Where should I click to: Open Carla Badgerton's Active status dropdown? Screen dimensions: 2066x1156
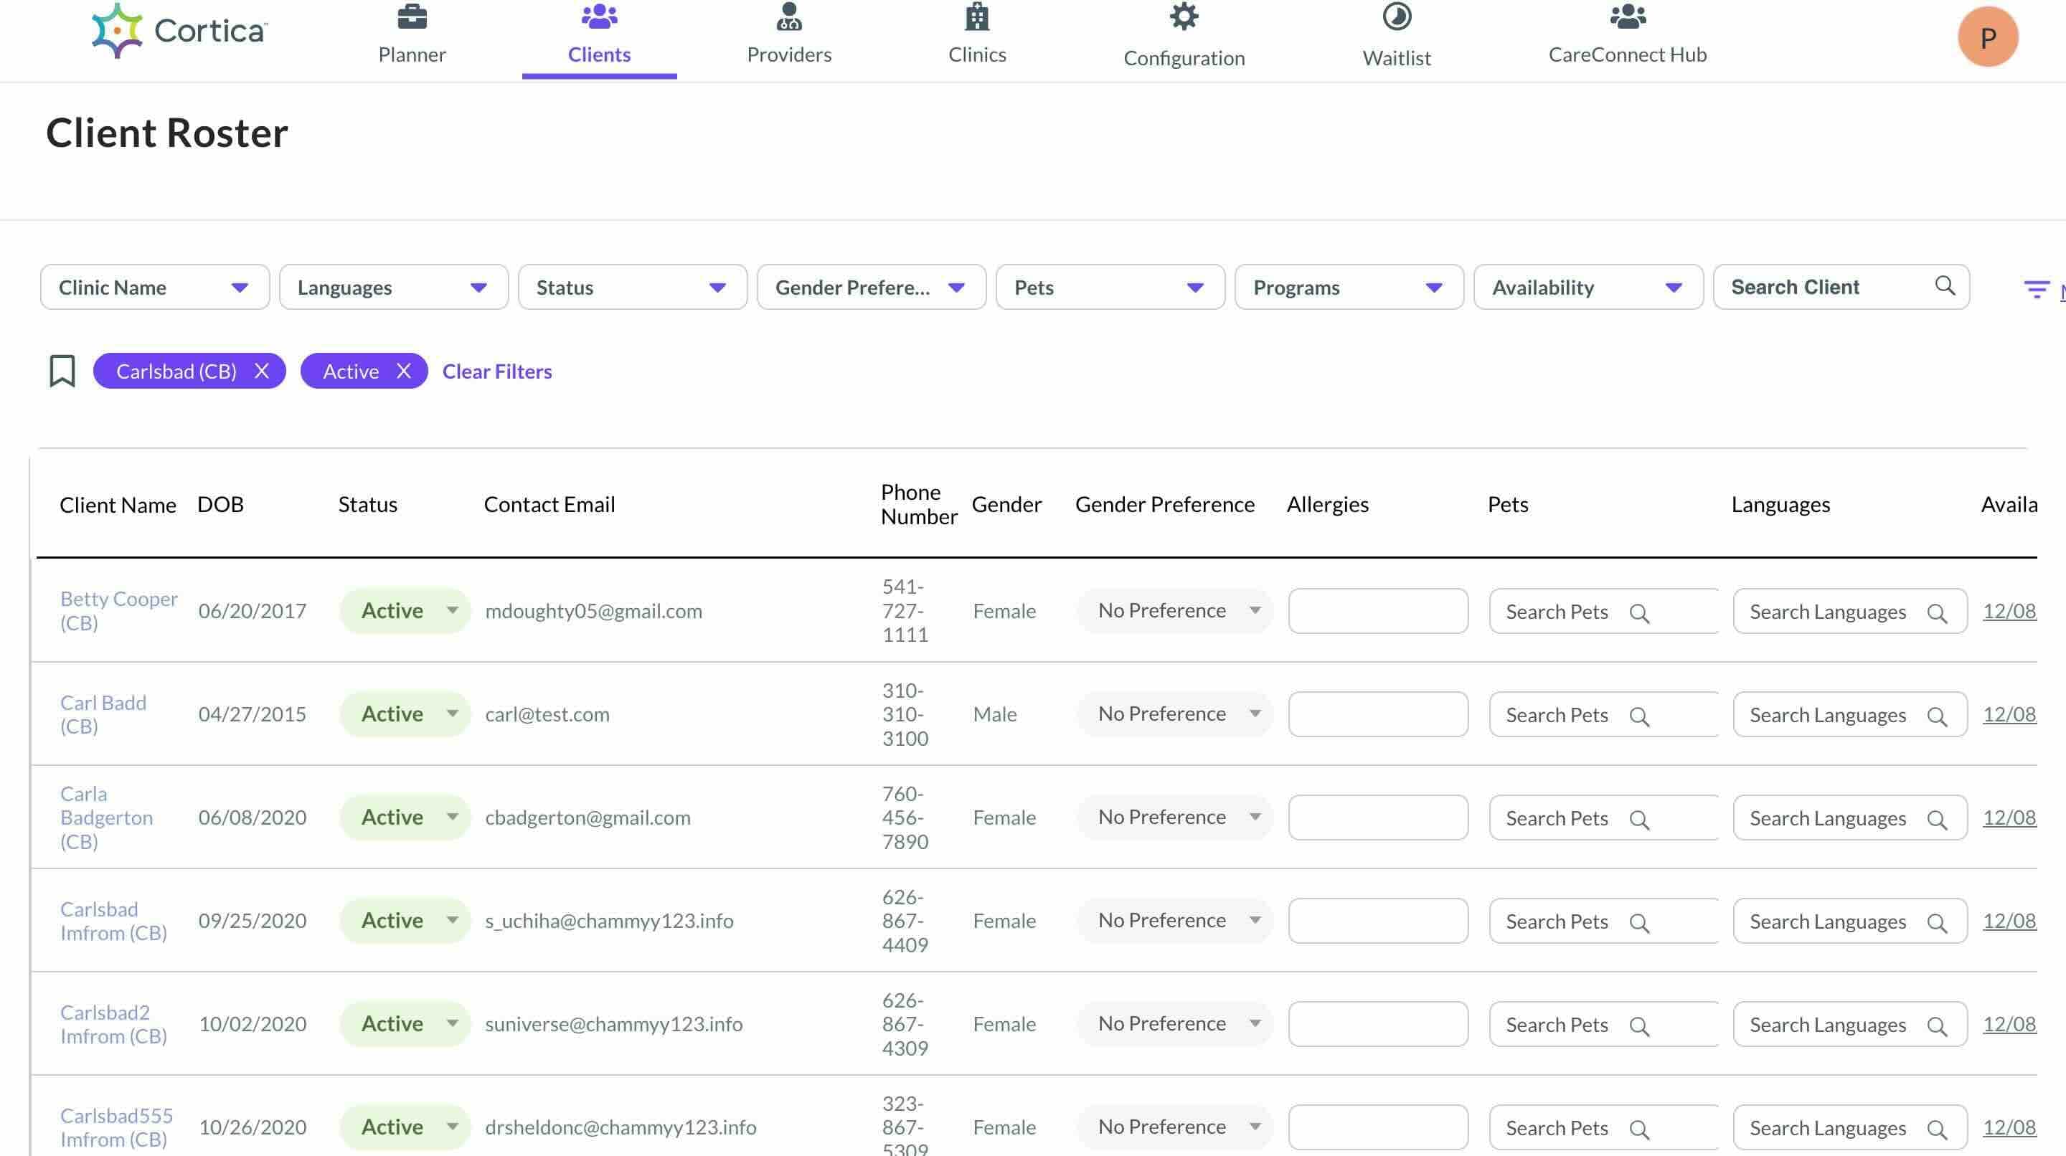[x=405, y=817]
